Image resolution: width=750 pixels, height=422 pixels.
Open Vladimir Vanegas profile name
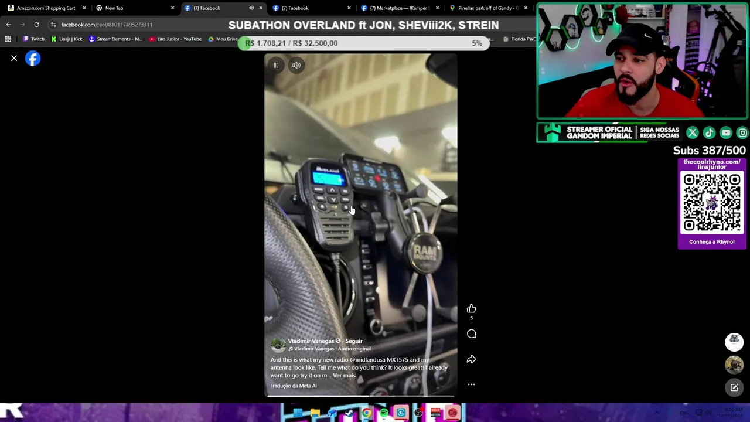coord(311,341)
